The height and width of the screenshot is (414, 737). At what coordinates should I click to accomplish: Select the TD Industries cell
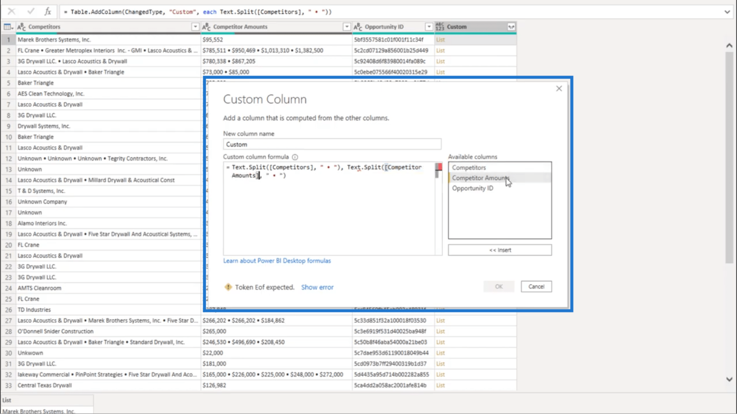coord(108,310)
